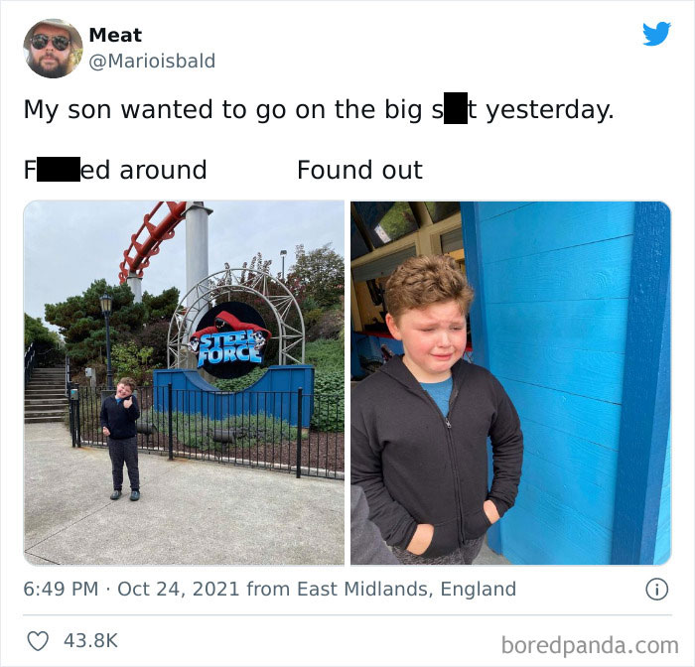The height and width of the screenshot is (667, 695).
Task: Open the @Marioisbald handle link
Action: pos(152,61)
